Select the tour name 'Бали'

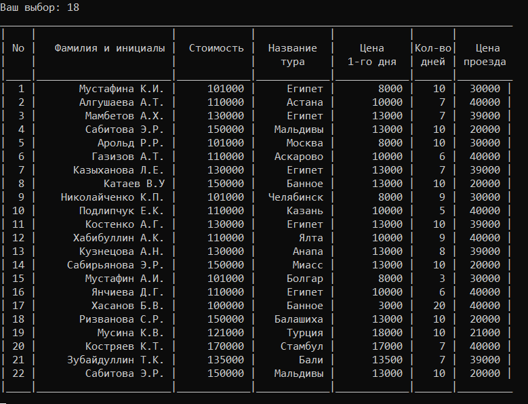[x=311, y=360]
